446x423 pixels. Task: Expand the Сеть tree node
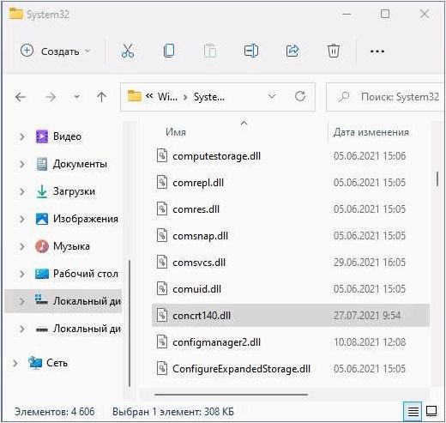15,363
